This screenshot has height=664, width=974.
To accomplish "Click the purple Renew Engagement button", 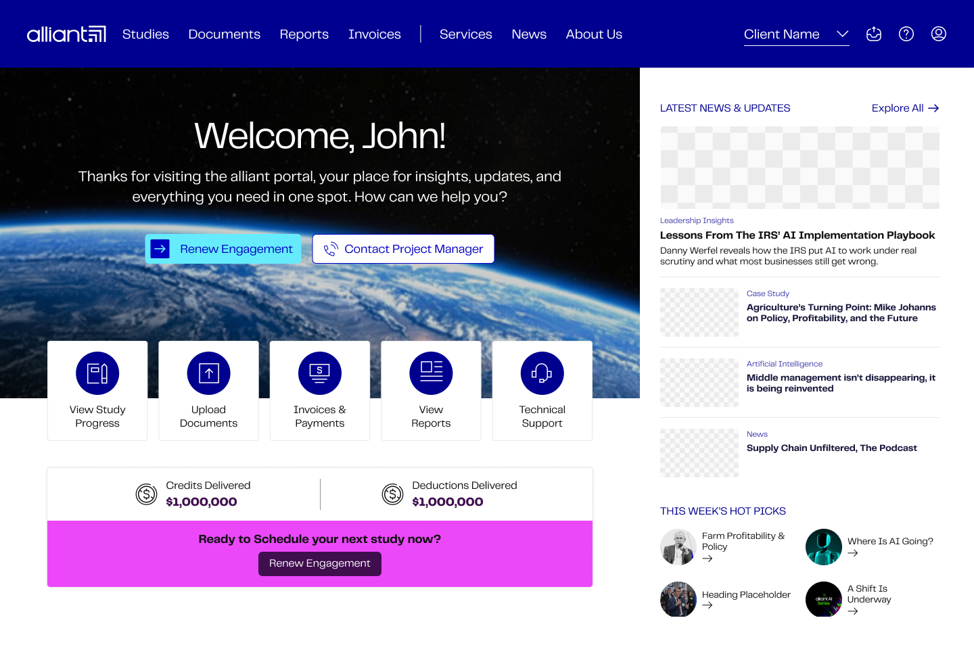I will point(320,564).
